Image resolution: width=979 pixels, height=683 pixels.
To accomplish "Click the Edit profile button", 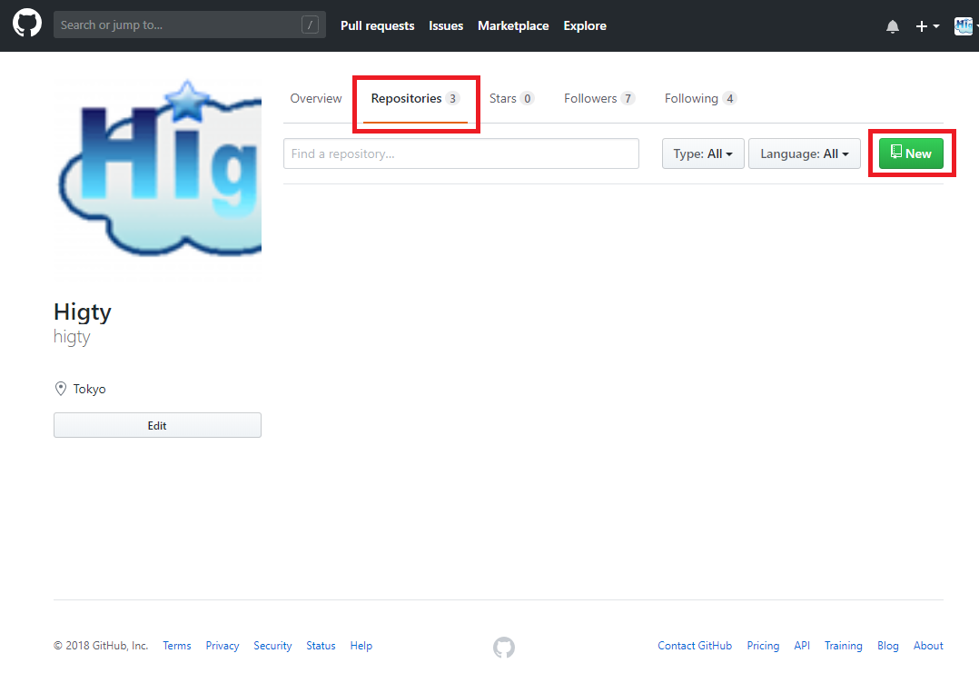I will (157, 425).
